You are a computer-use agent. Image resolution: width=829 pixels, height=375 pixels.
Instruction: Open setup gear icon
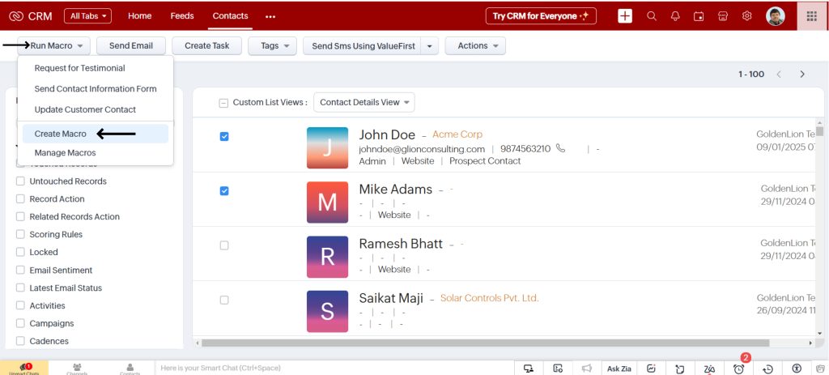coord(746,16)
